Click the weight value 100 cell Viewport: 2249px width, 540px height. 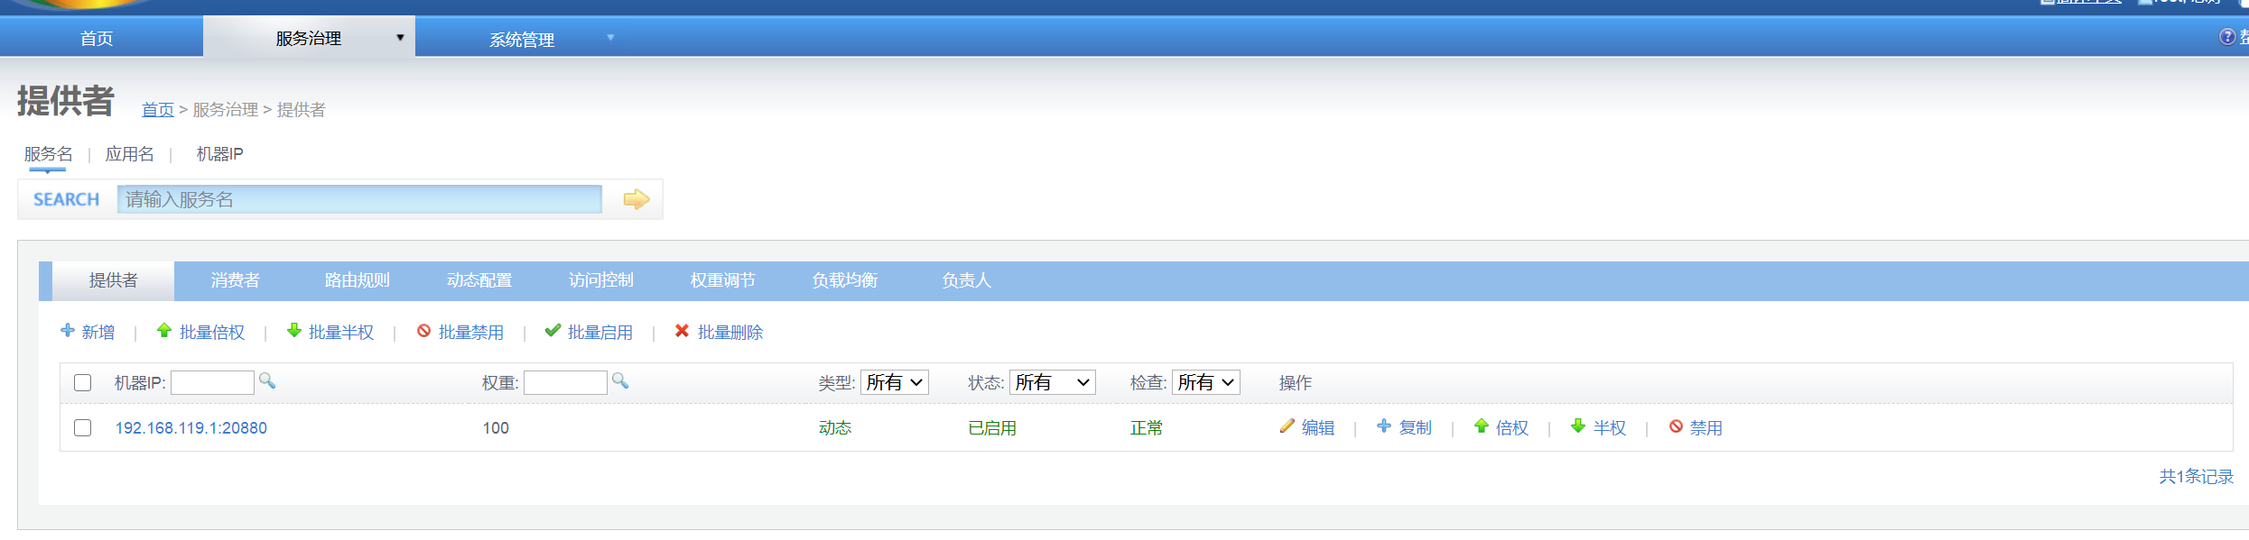[496, 428]
